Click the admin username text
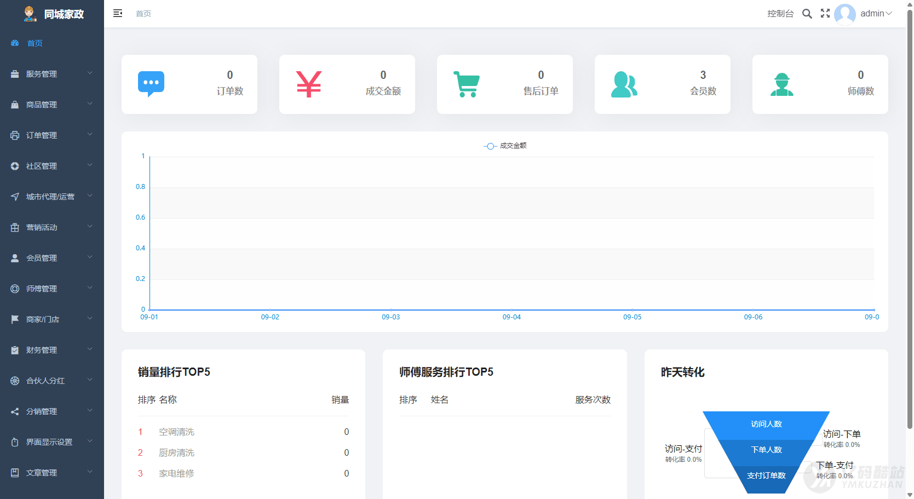 pyautogui.click(x=872, y=14)
